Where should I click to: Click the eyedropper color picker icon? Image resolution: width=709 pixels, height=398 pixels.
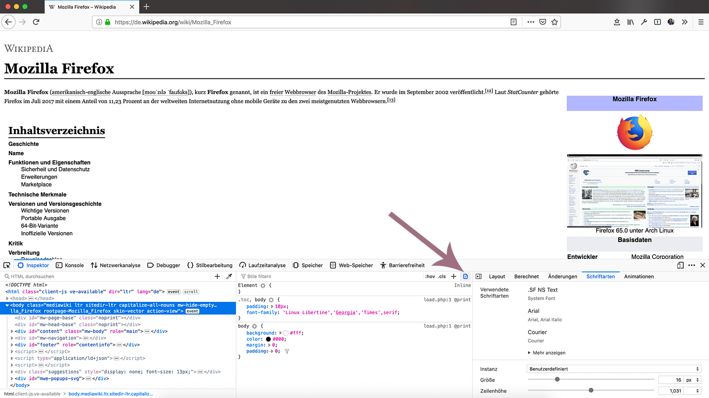229,277
